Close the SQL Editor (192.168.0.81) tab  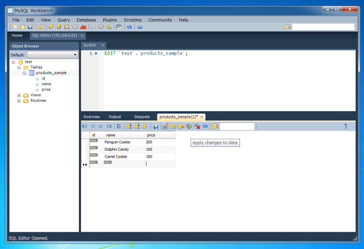[x=82, y=35]
